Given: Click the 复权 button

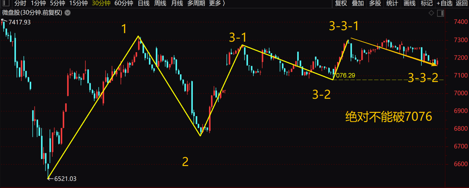Looking at the screenshot, I should pyautogui.click(x=341, y=3).
